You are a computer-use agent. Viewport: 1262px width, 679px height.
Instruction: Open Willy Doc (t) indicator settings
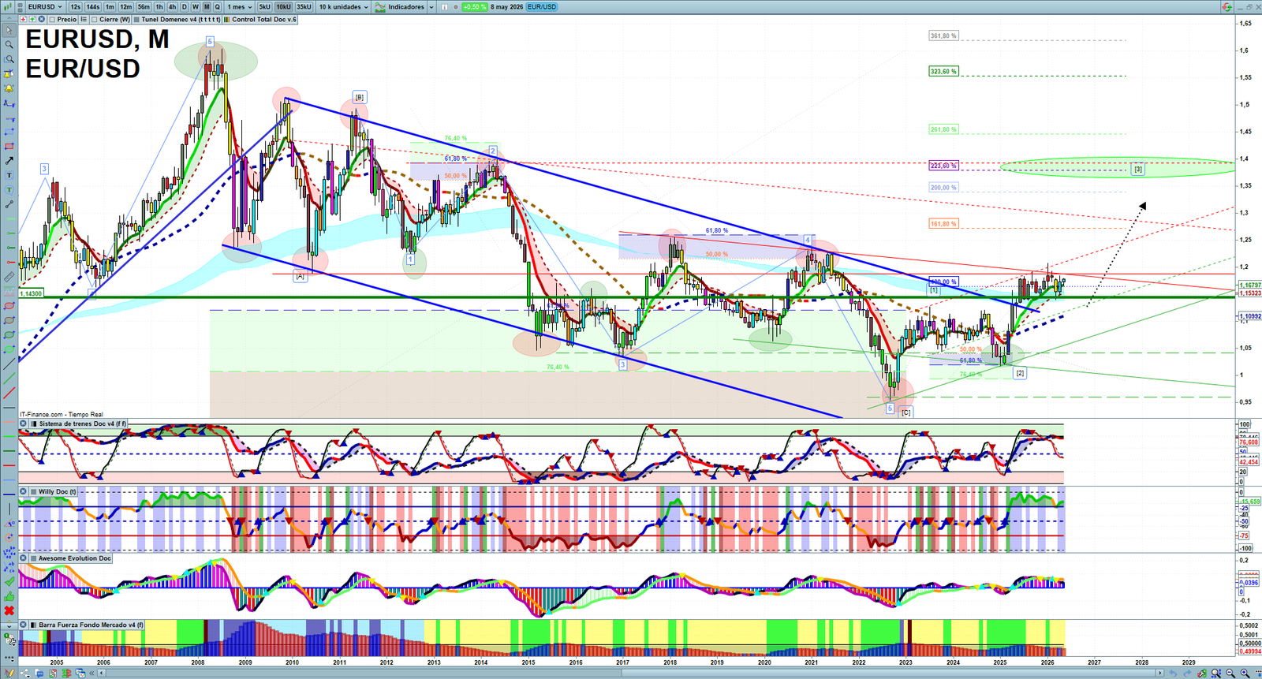click(x=54, y=491)
